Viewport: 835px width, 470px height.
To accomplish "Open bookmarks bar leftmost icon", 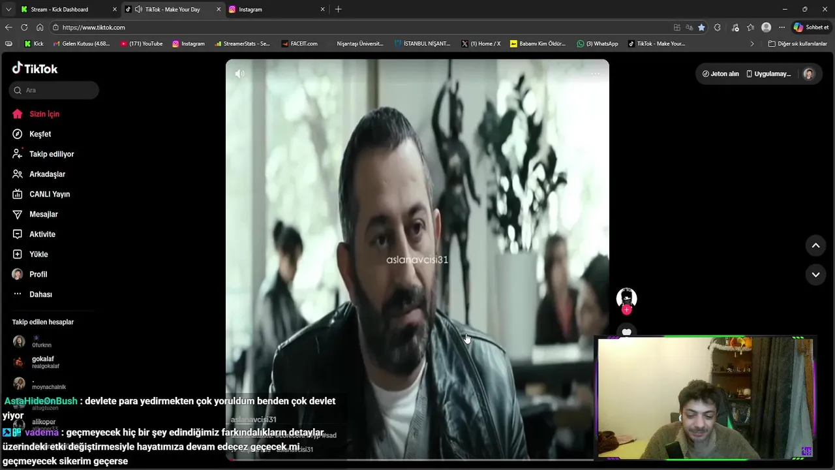I will [x=8, y=44].
